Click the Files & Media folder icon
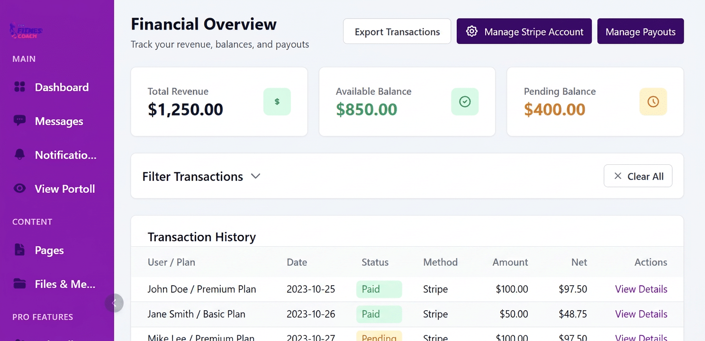Screen dimensions: 705x341 point(19,284)
